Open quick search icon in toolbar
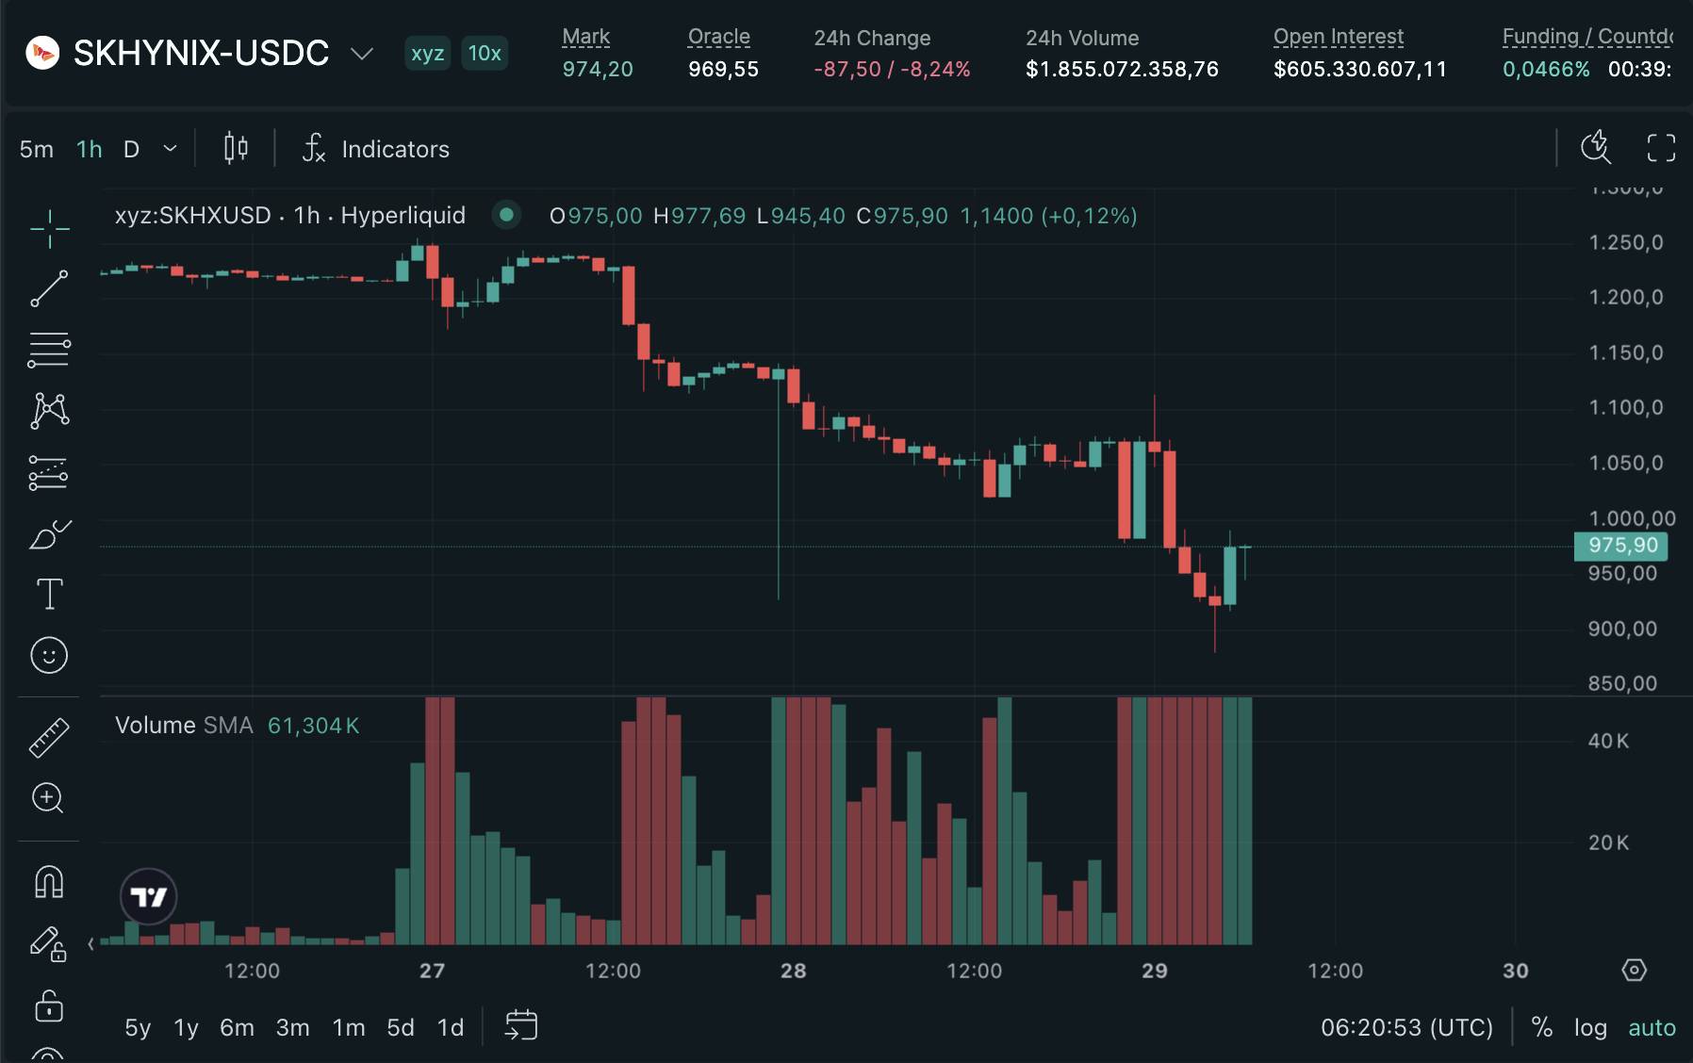Screen dimensions: 1693x1063 pos(1596,147)
